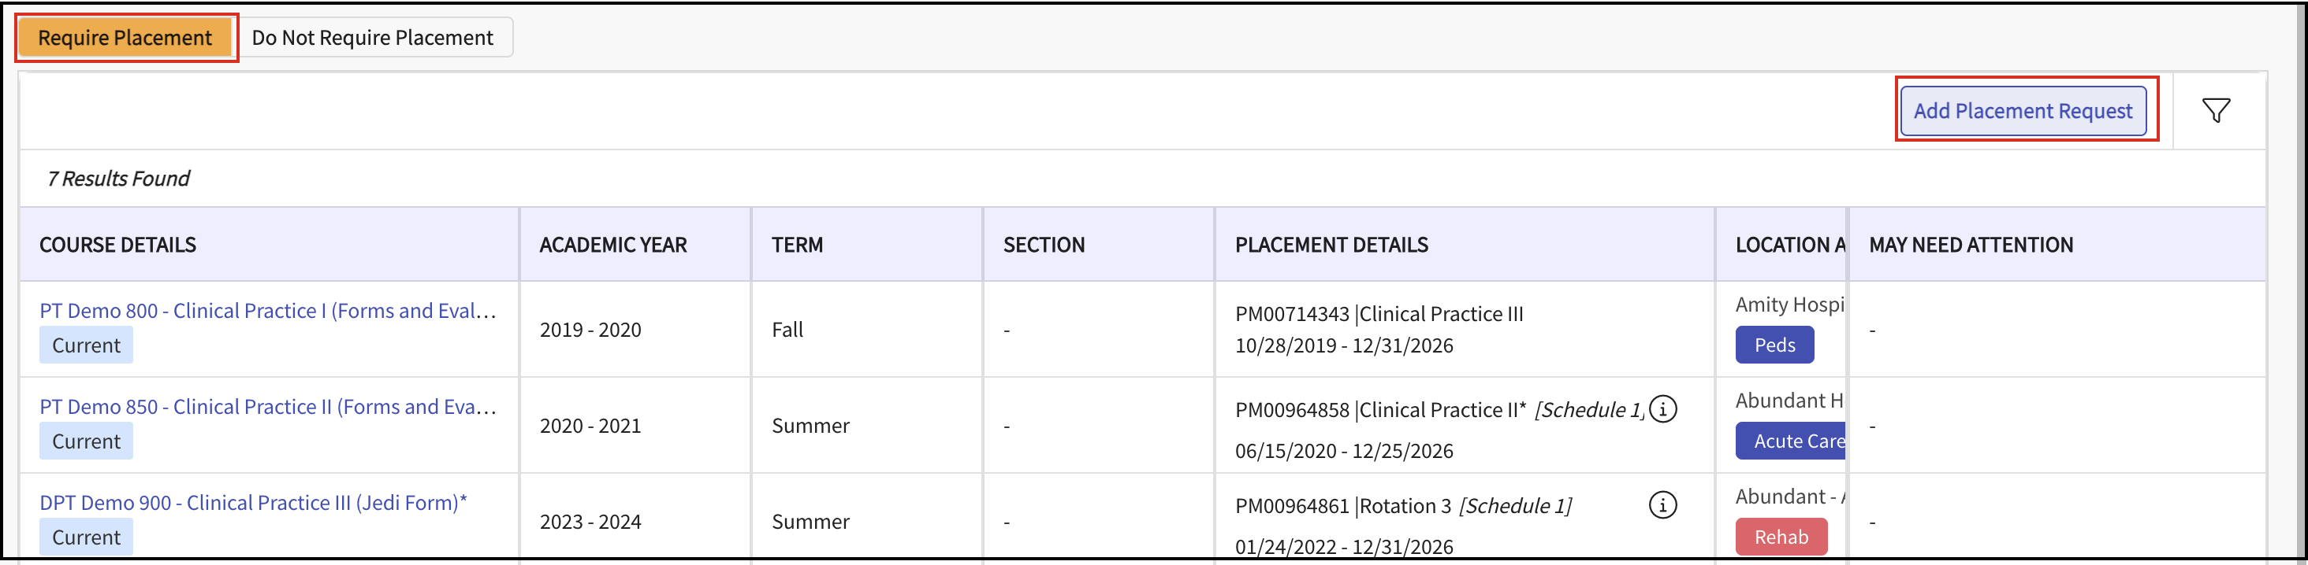
Task: Switch to Do Not Require Placement tab
Action: pyautogui.click(x=373, y=38)
